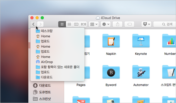Open the gear action menu
Image resolution: width=176 pixels, height=103 pixels.
pos(106,24)
